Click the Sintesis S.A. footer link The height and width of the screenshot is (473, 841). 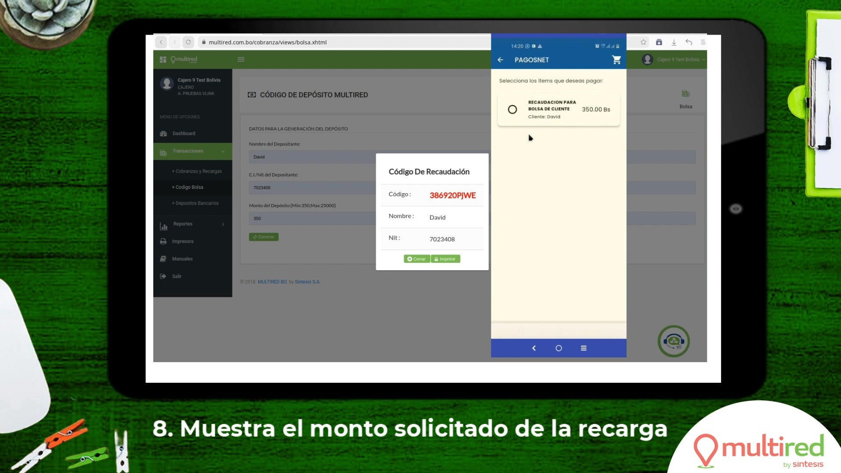point(307,282)
